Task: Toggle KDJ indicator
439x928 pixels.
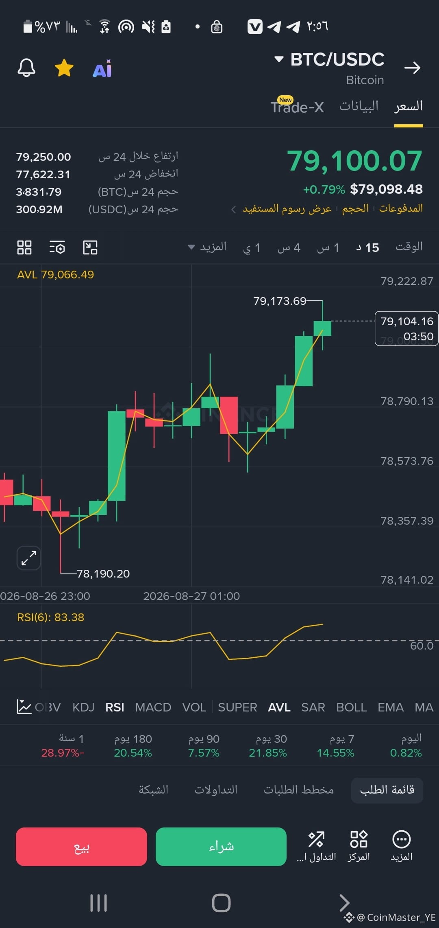Action: point(83,707)
